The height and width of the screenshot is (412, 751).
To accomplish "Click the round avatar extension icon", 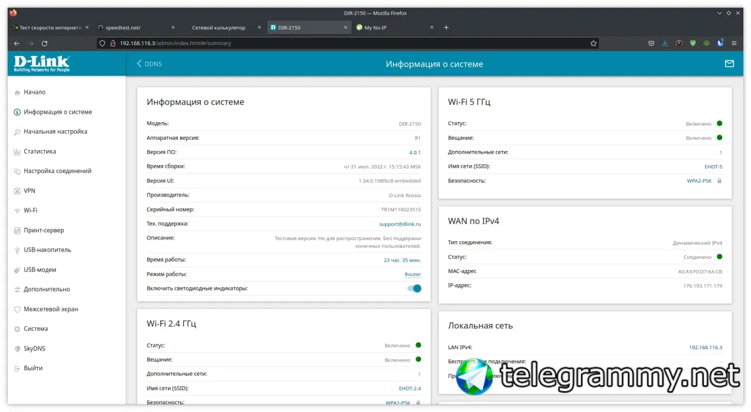I will pos(679,43).
